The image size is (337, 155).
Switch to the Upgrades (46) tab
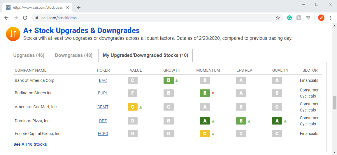click(29, 55)
